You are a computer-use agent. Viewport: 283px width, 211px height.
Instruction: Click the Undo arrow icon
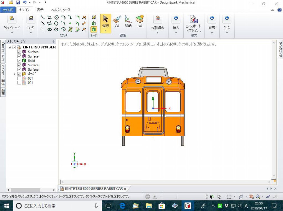coord(25,3)
